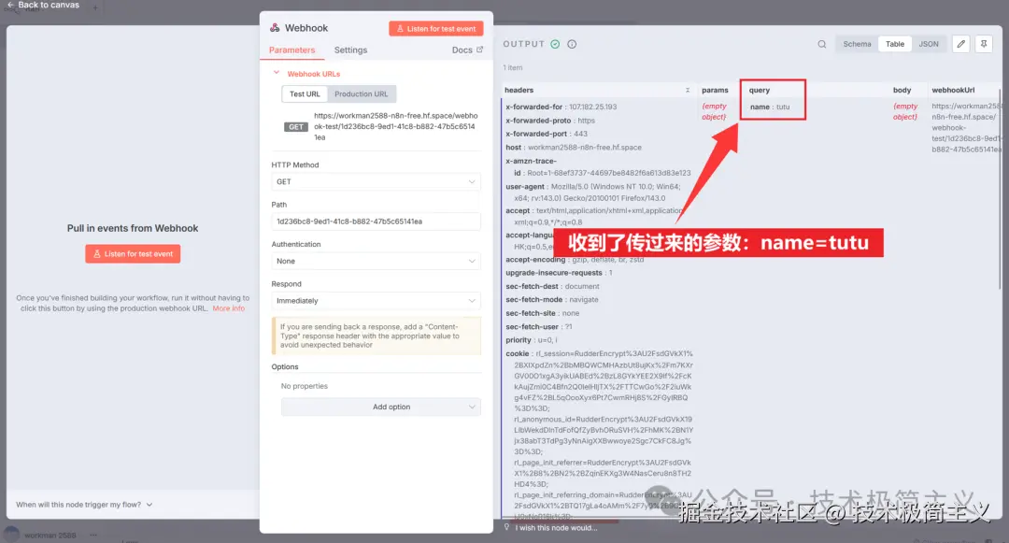Click the GET method badge beside webhook URL
The width and height of the screenshot is (1009, 543).
(x=295, y=126)
